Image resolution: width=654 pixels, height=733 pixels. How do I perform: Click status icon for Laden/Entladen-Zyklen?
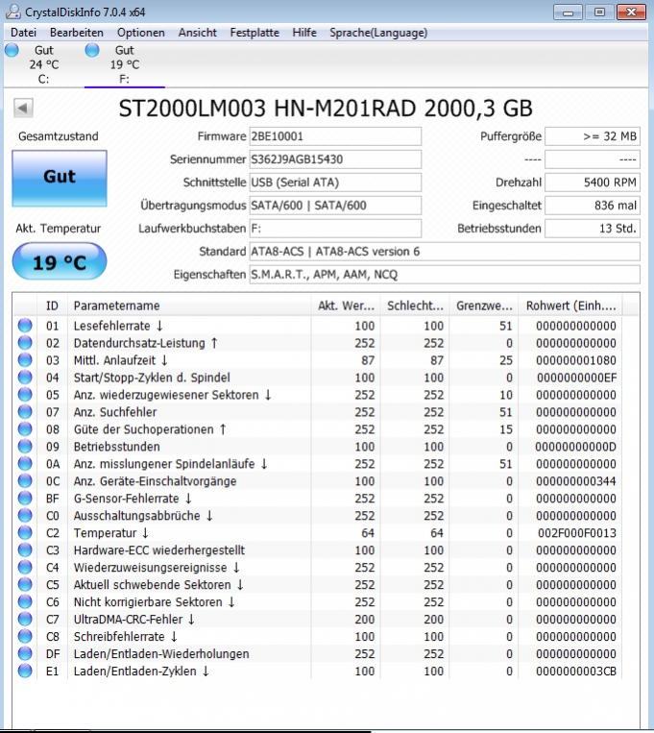coord(25,672)
